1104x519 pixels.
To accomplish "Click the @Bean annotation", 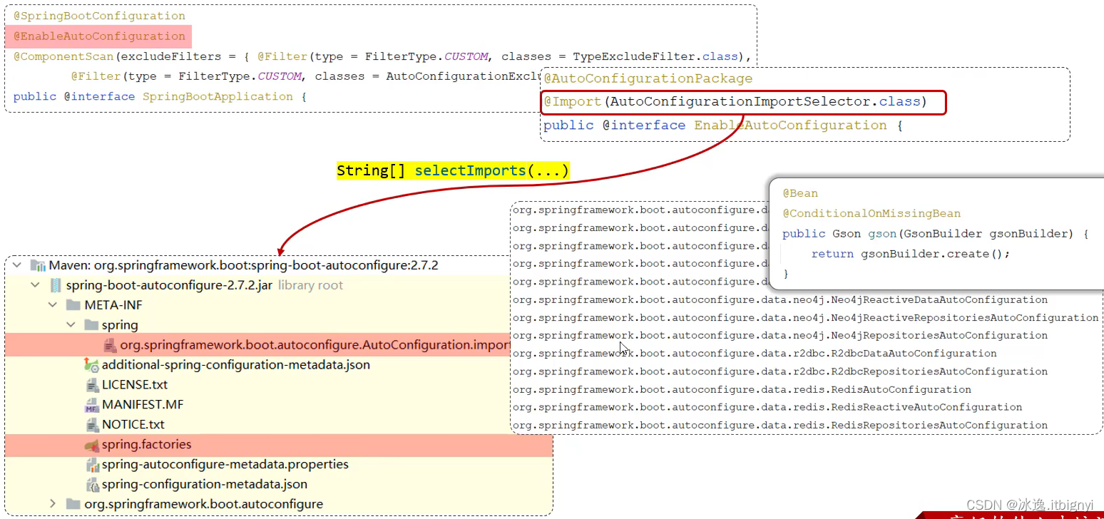I will click(800, 193).
